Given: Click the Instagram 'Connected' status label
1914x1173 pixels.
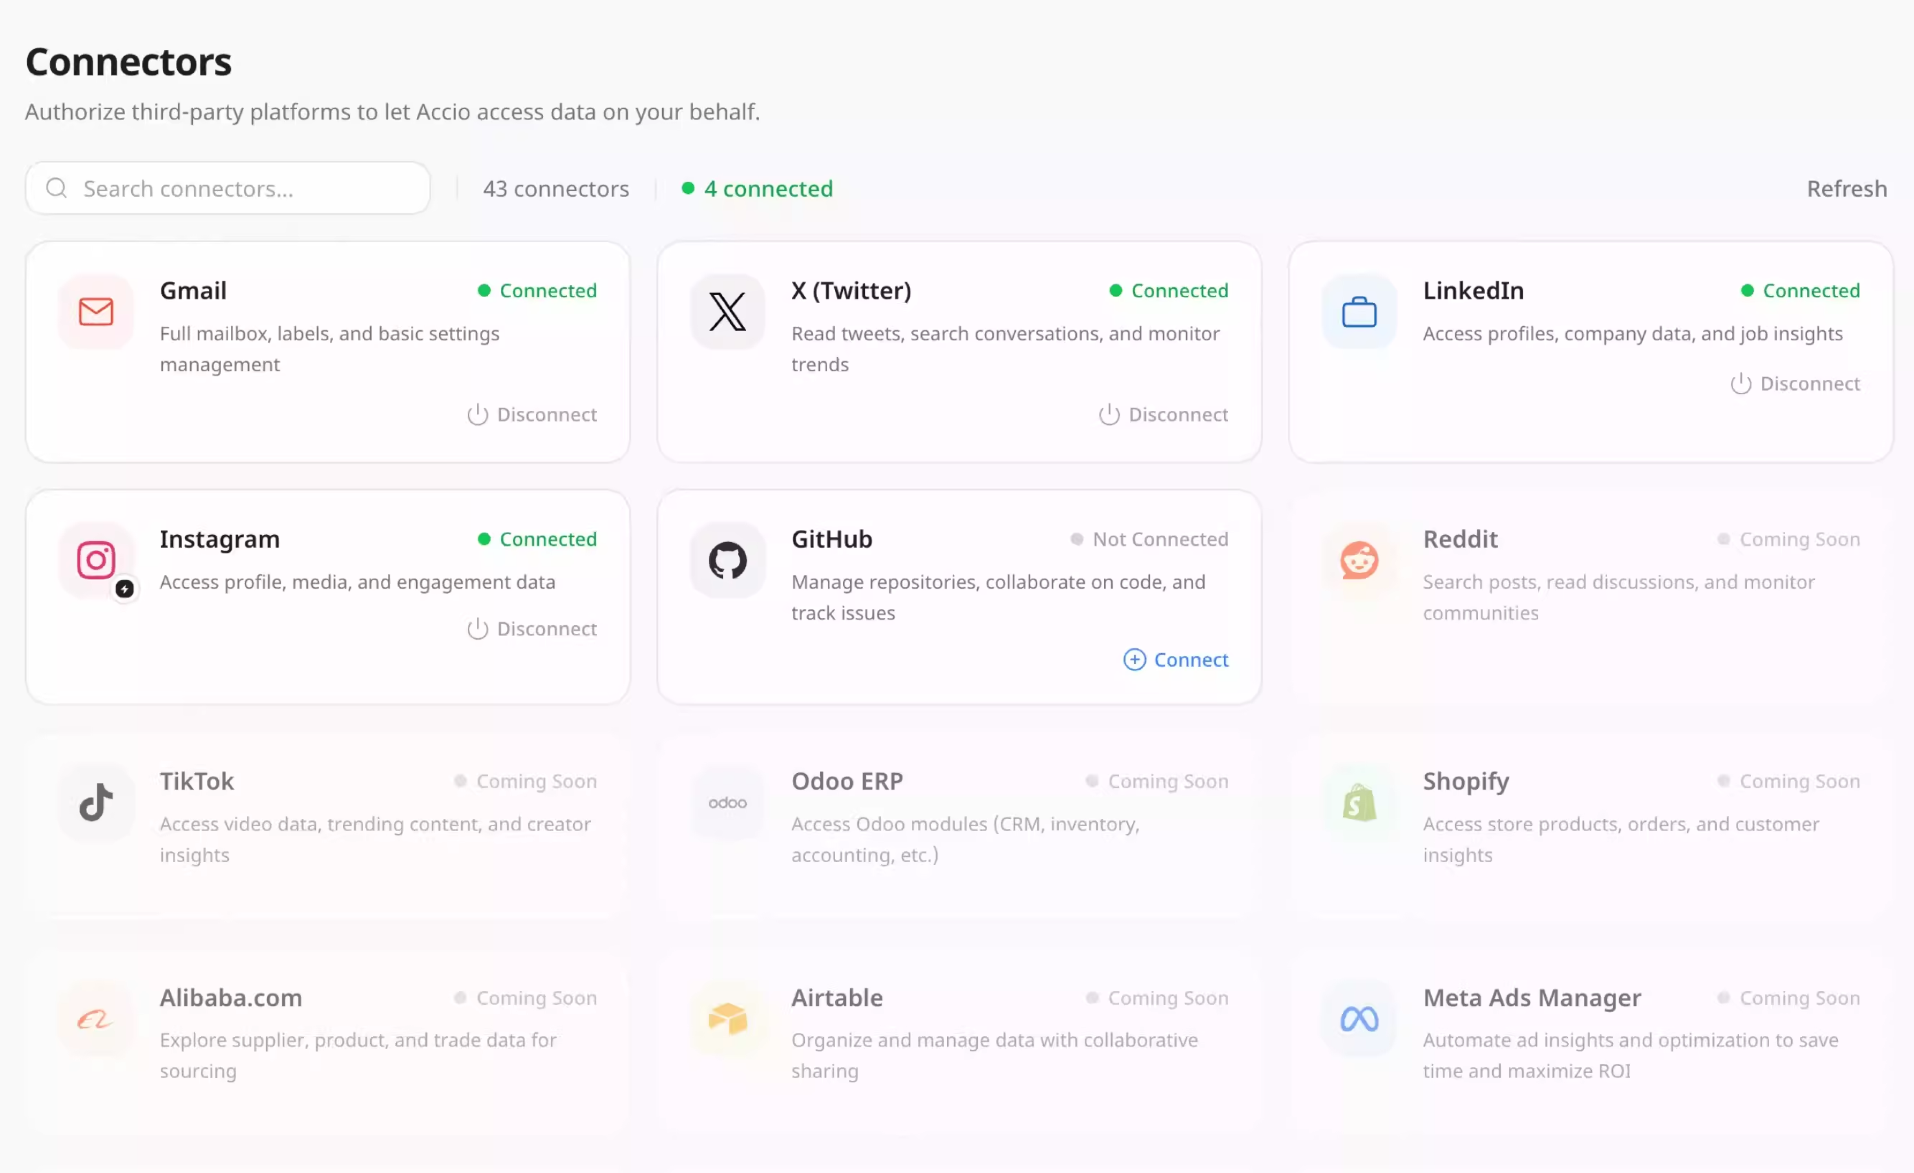Looking at the screenshot, I should pyautogui.click(x=537, y=539).
